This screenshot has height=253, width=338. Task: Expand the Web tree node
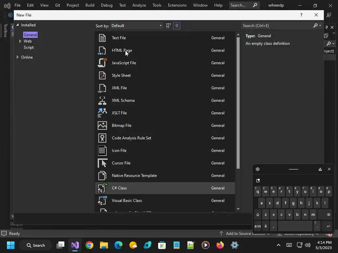coord(20,41)
